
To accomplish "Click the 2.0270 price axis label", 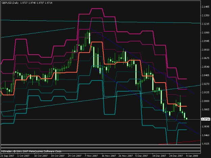I will pyautogui.click(x=206, y=84).
